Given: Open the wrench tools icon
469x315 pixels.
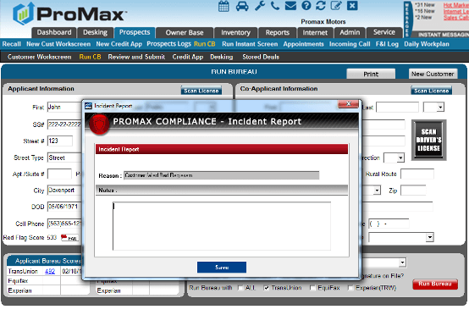Looking at the screenshot, I should 260,6.
